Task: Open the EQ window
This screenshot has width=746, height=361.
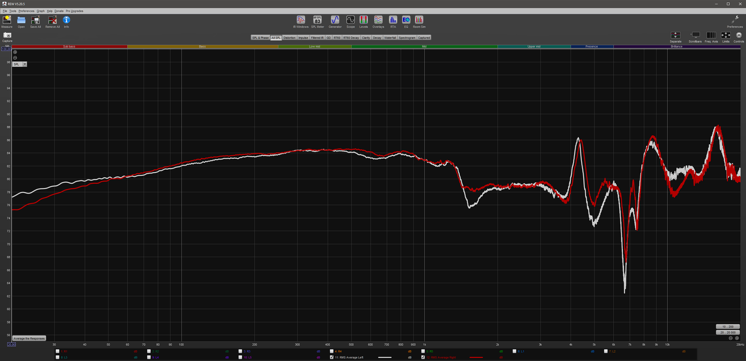Action: pyautogui.click(x=406, y=20)
